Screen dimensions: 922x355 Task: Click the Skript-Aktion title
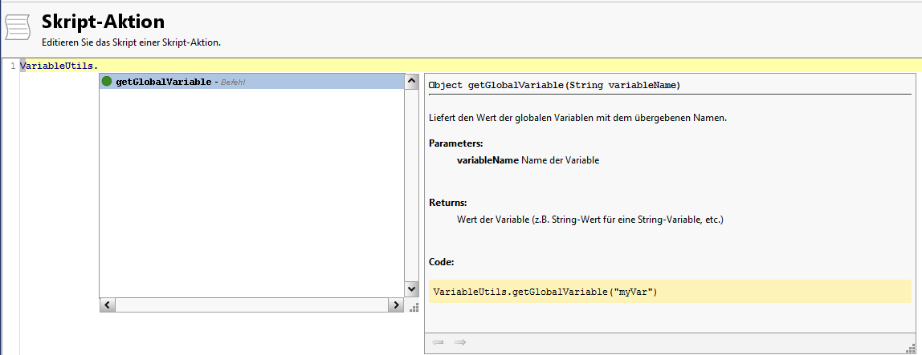coord(103,22)
